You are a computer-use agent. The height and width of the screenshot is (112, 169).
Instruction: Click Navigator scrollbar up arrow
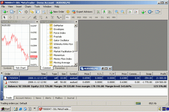tap(76, 26)
